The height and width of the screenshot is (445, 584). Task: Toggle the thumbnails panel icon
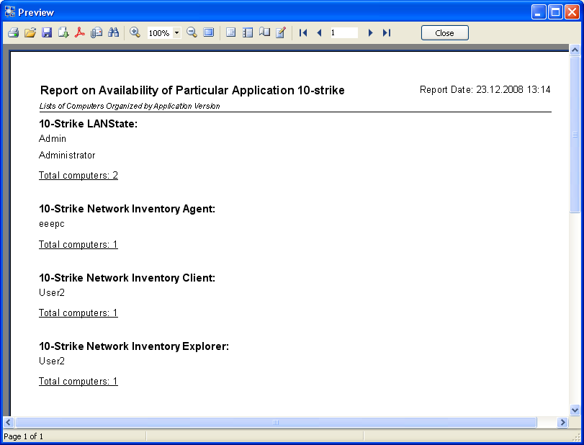point(248,32)
